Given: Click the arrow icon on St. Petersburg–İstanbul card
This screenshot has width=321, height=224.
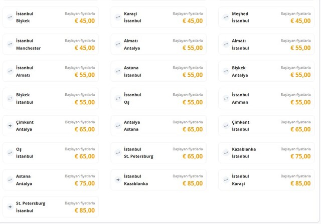Looking at the screenshot, I should (10, 206).
